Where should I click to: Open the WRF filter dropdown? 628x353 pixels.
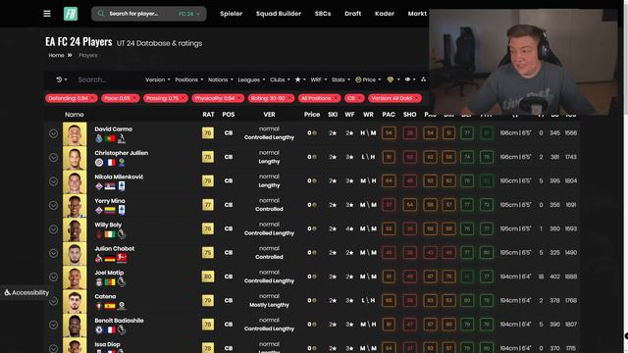pyautogui.click(x=318, y=79)
